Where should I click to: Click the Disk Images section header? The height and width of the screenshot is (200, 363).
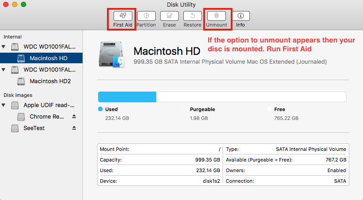click(x=18, y=95)
